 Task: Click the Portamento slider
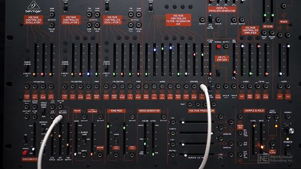click(34, 139)
